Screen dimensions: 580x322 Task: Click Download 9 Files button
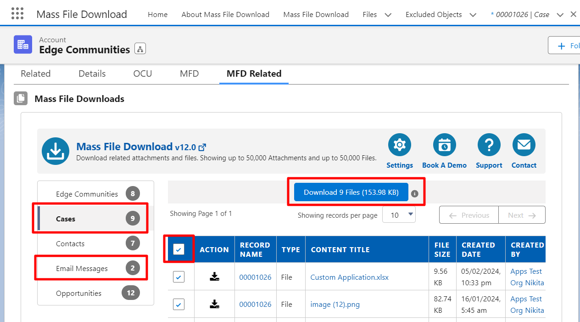pyautogui.click(x=351, y=192)
